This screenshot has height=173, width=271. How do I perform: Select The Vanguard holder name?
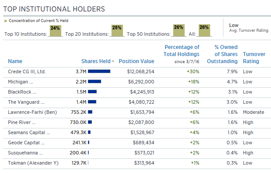tap(26, 102)
